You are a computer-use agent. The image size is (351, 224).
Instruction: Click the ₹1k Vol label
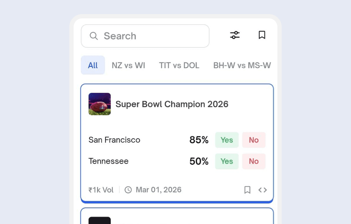pos(100,190)
